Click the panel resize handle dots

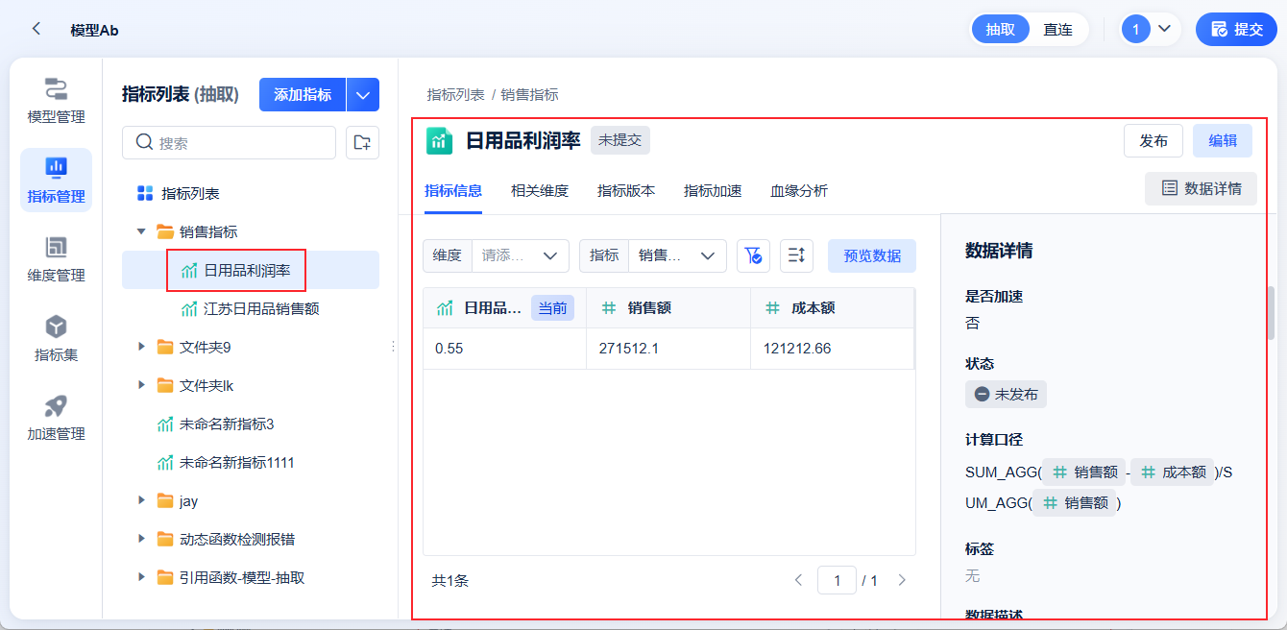coord(393,347)
